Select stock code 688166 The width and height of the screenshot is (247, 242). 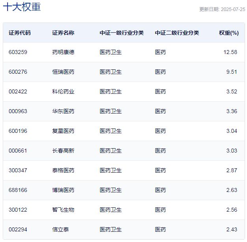pos(18,190)
